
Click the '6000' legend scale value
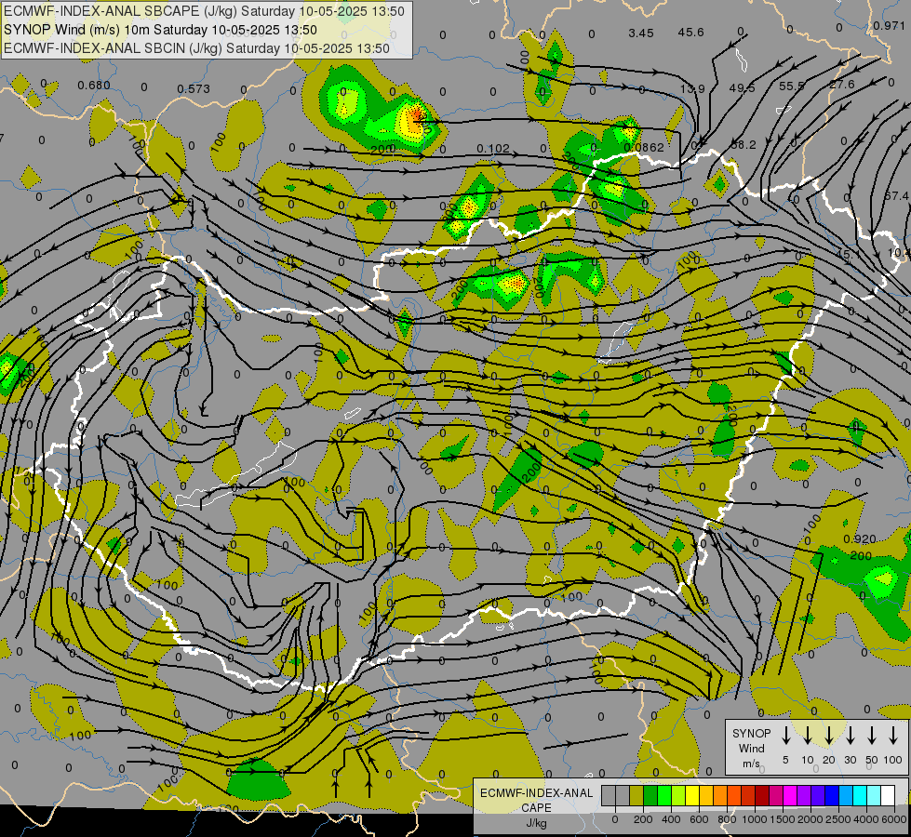click(x=894, y=819)
